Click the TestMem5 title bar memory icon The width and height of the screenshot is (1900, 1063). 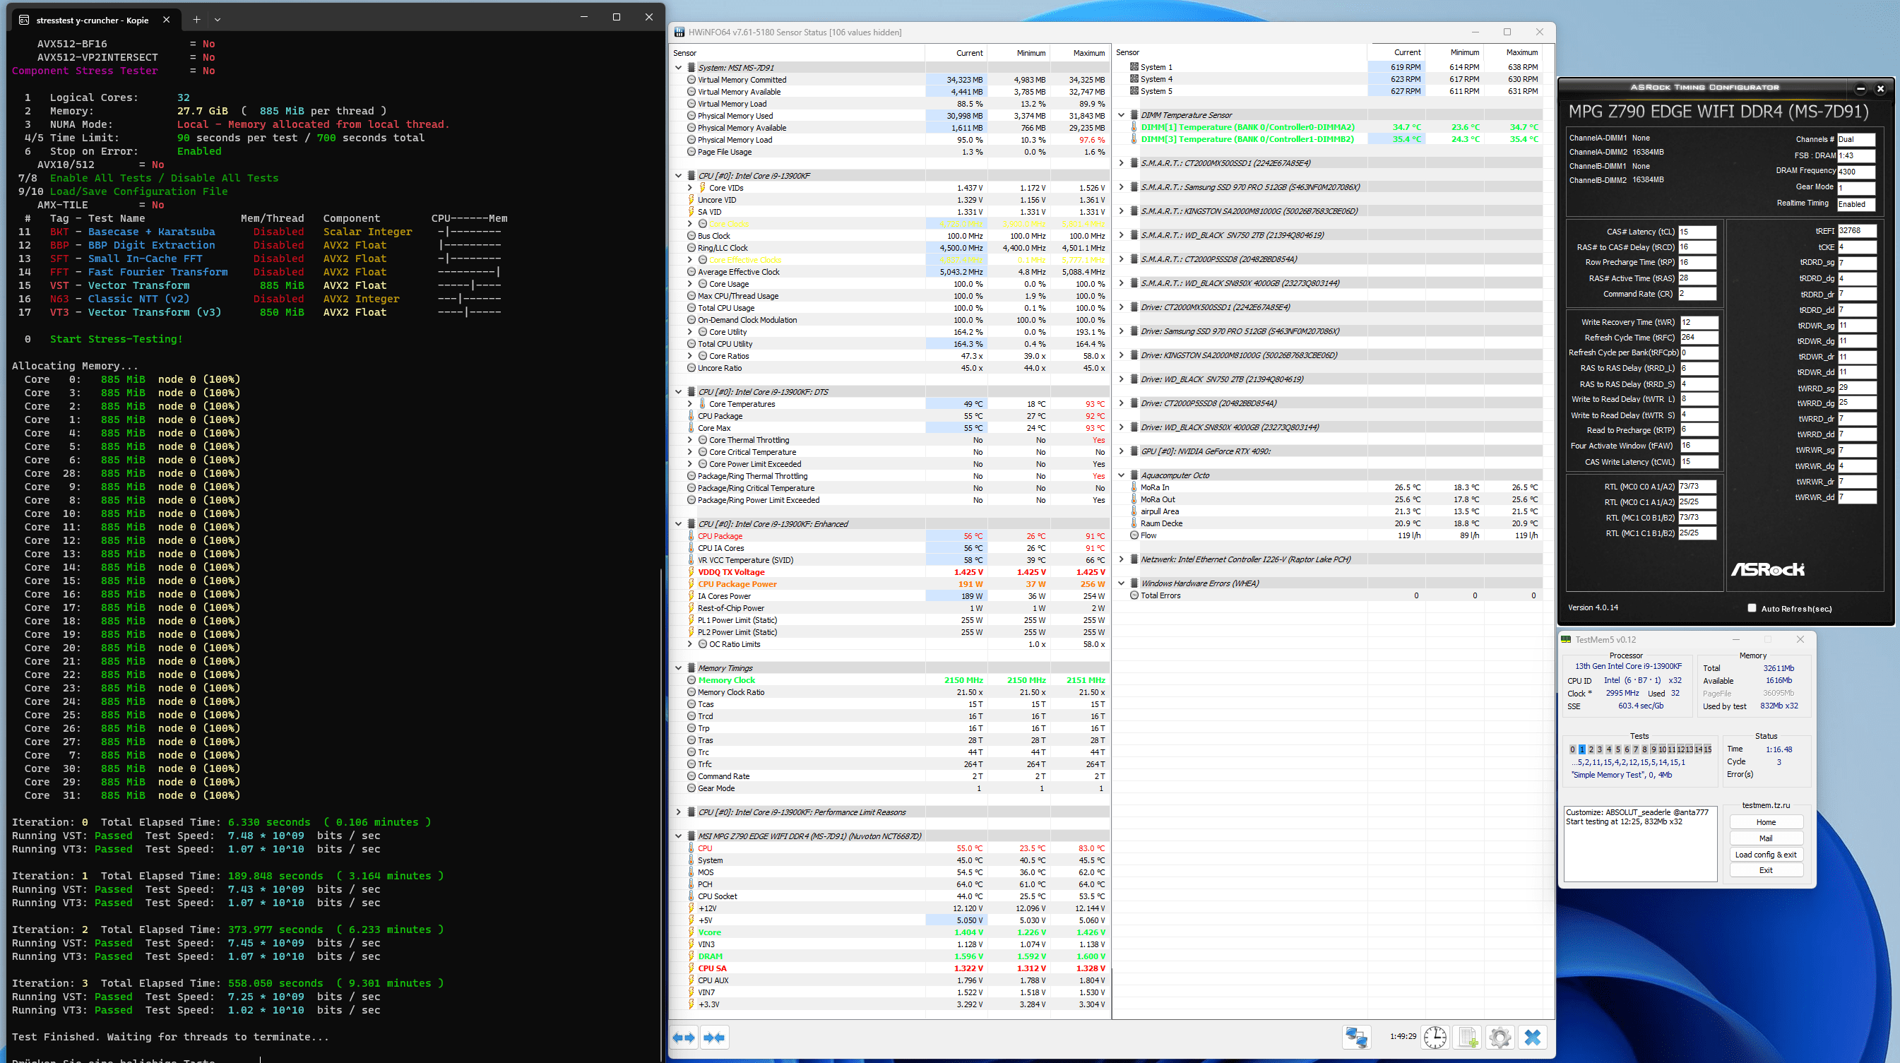1566,640
